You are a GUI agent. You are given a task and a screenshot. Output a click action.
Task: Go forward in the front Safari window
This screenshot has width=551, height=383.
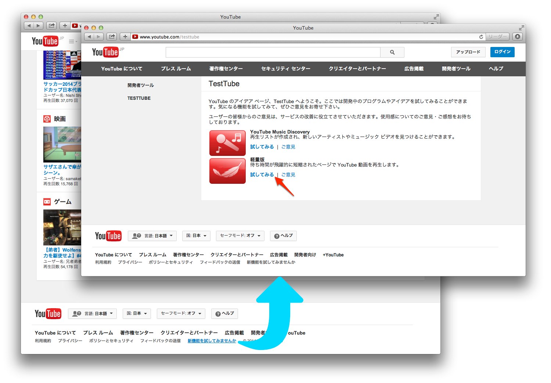point(98,37)
